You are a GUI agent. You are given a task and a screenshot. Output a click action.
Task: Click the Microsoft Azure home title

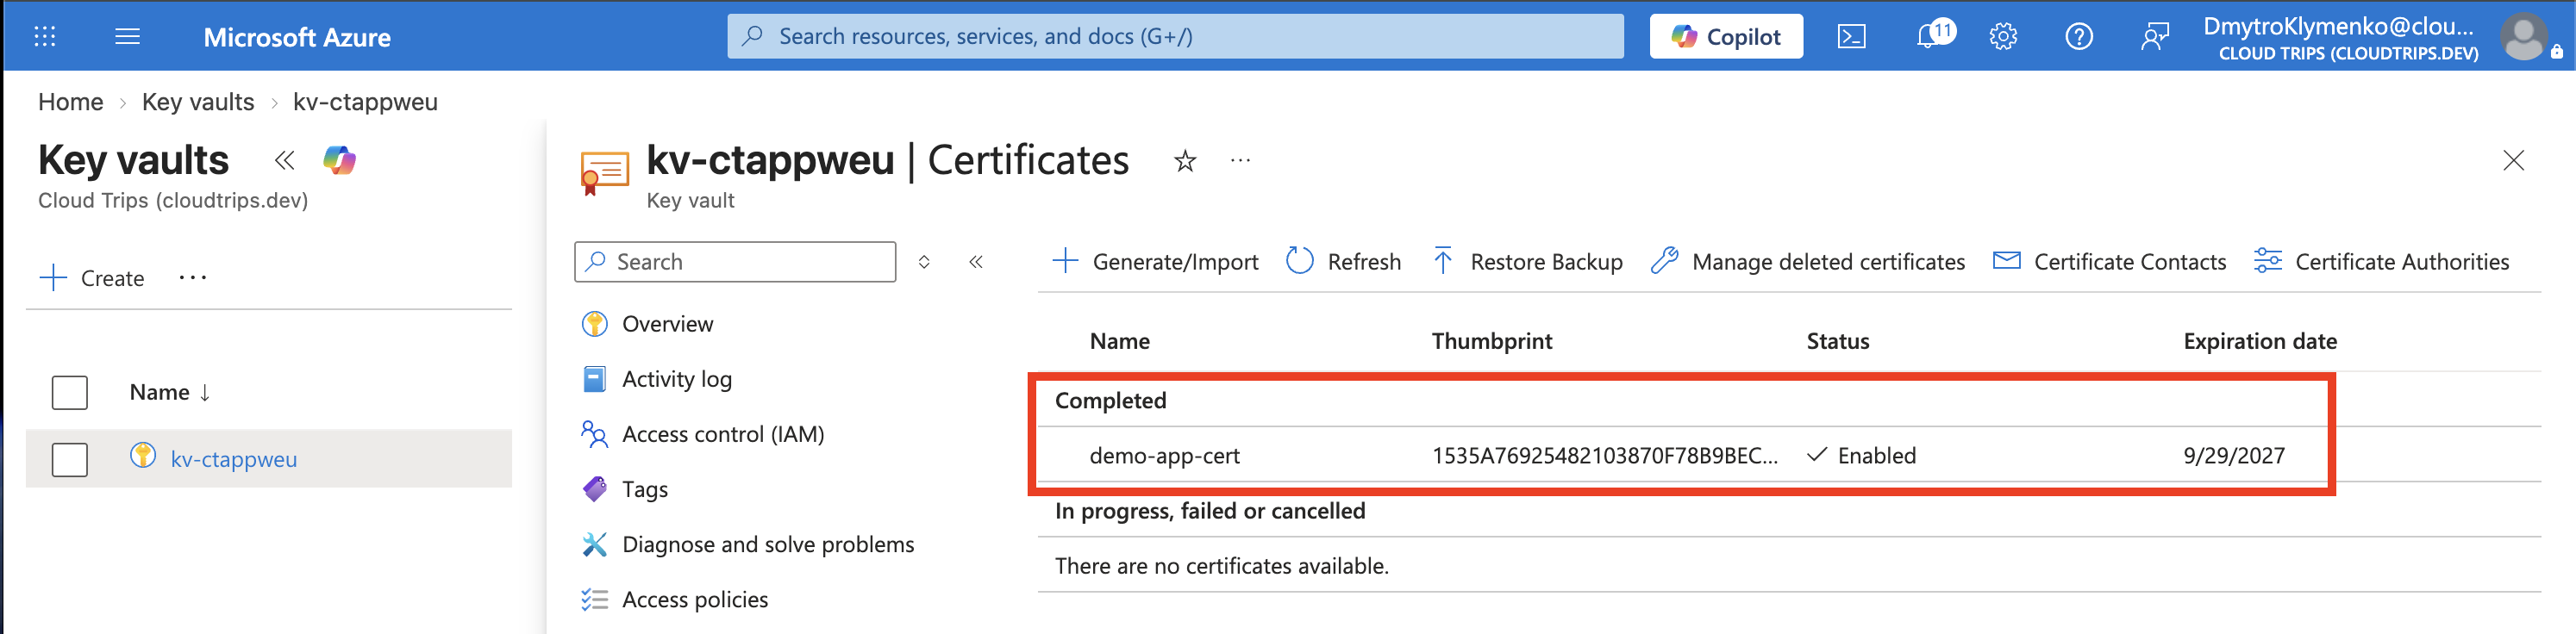tap(297, 37)
